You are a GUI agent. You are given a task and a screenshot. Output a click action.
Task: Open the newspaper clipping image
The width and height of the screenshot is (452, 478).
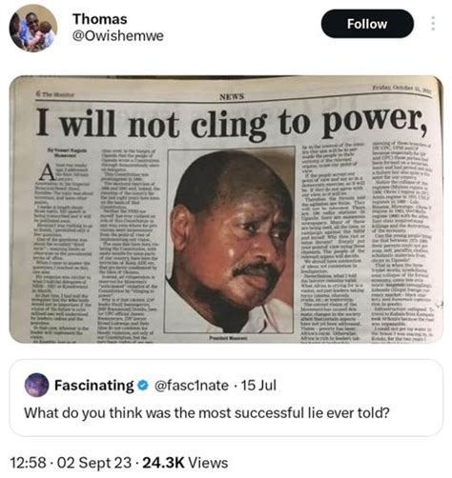point(226,209)
